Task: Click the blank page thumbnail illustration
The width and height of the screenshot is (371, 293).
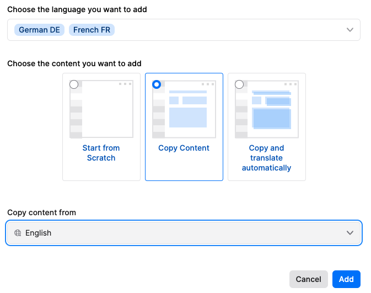Action: coord(101,109)
